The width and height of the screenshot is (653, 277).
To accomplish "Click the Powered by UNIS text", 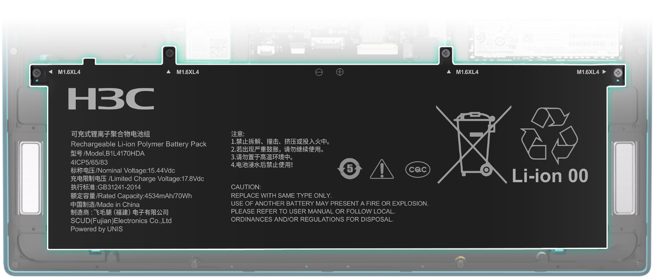I will tap(97, 229).
